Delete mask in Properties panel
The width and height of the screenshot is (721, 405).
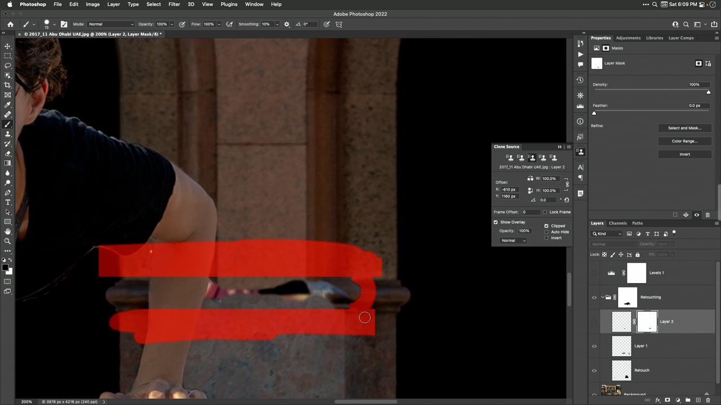point(707,215)
